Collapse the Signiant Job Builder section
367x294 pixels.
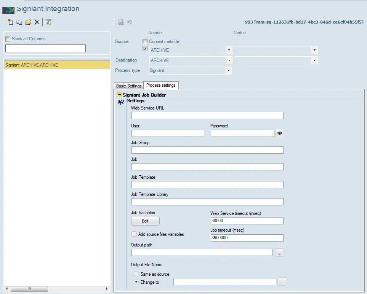click(x=119, y=95)
